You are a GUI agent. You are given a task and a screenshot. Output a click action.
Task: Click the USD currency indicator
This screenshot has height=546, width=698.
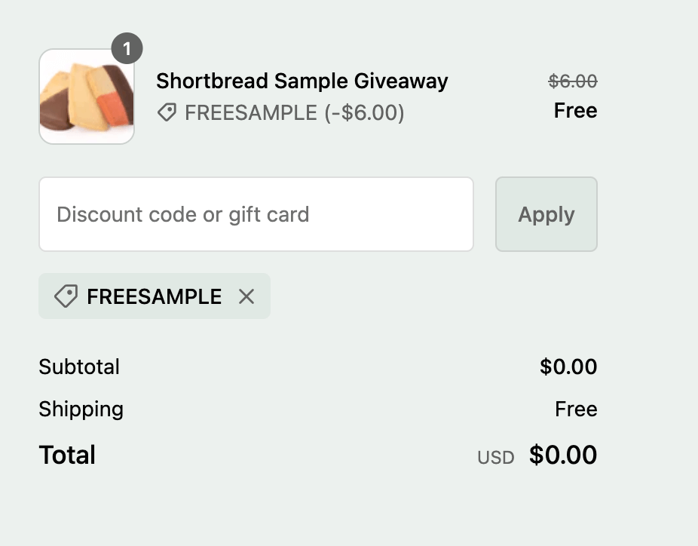click(x=495, y=458)
